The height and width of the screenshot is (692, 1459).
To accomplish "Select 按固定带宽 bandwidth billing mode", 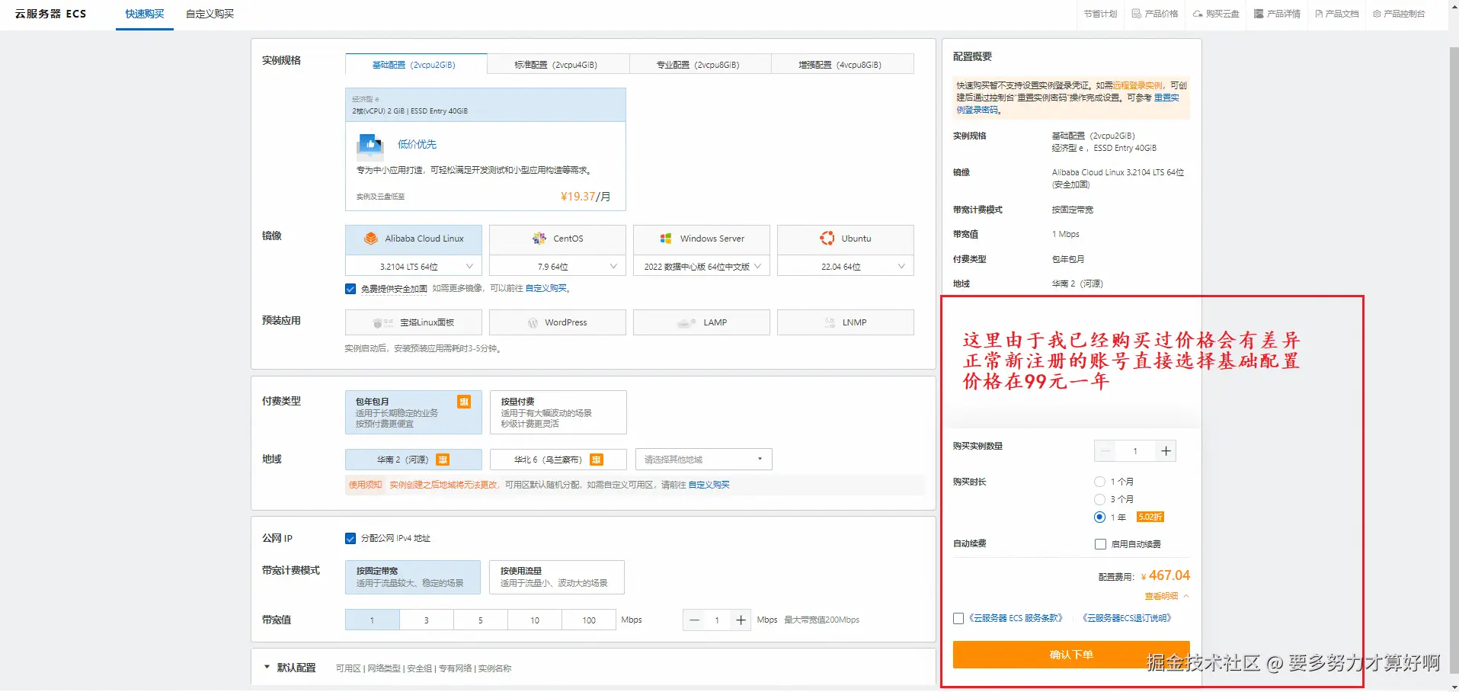I will pyautogui.click(x=413, y=577).
